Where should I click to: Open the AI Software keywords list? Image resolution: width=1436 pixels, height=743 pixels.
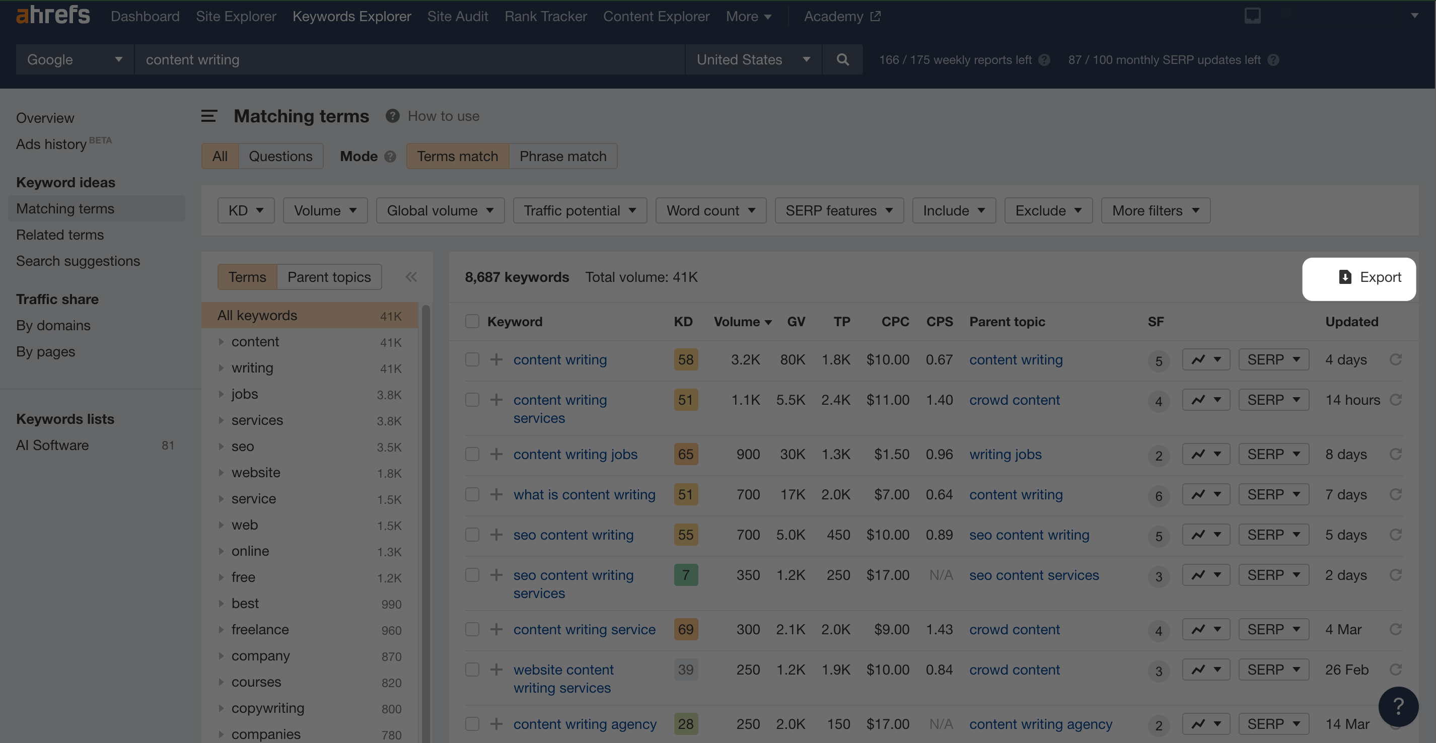tap(52, 445)
